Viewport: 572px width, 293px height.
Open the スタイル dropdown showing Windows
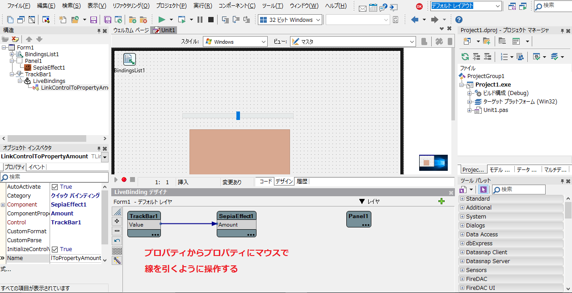265,41
